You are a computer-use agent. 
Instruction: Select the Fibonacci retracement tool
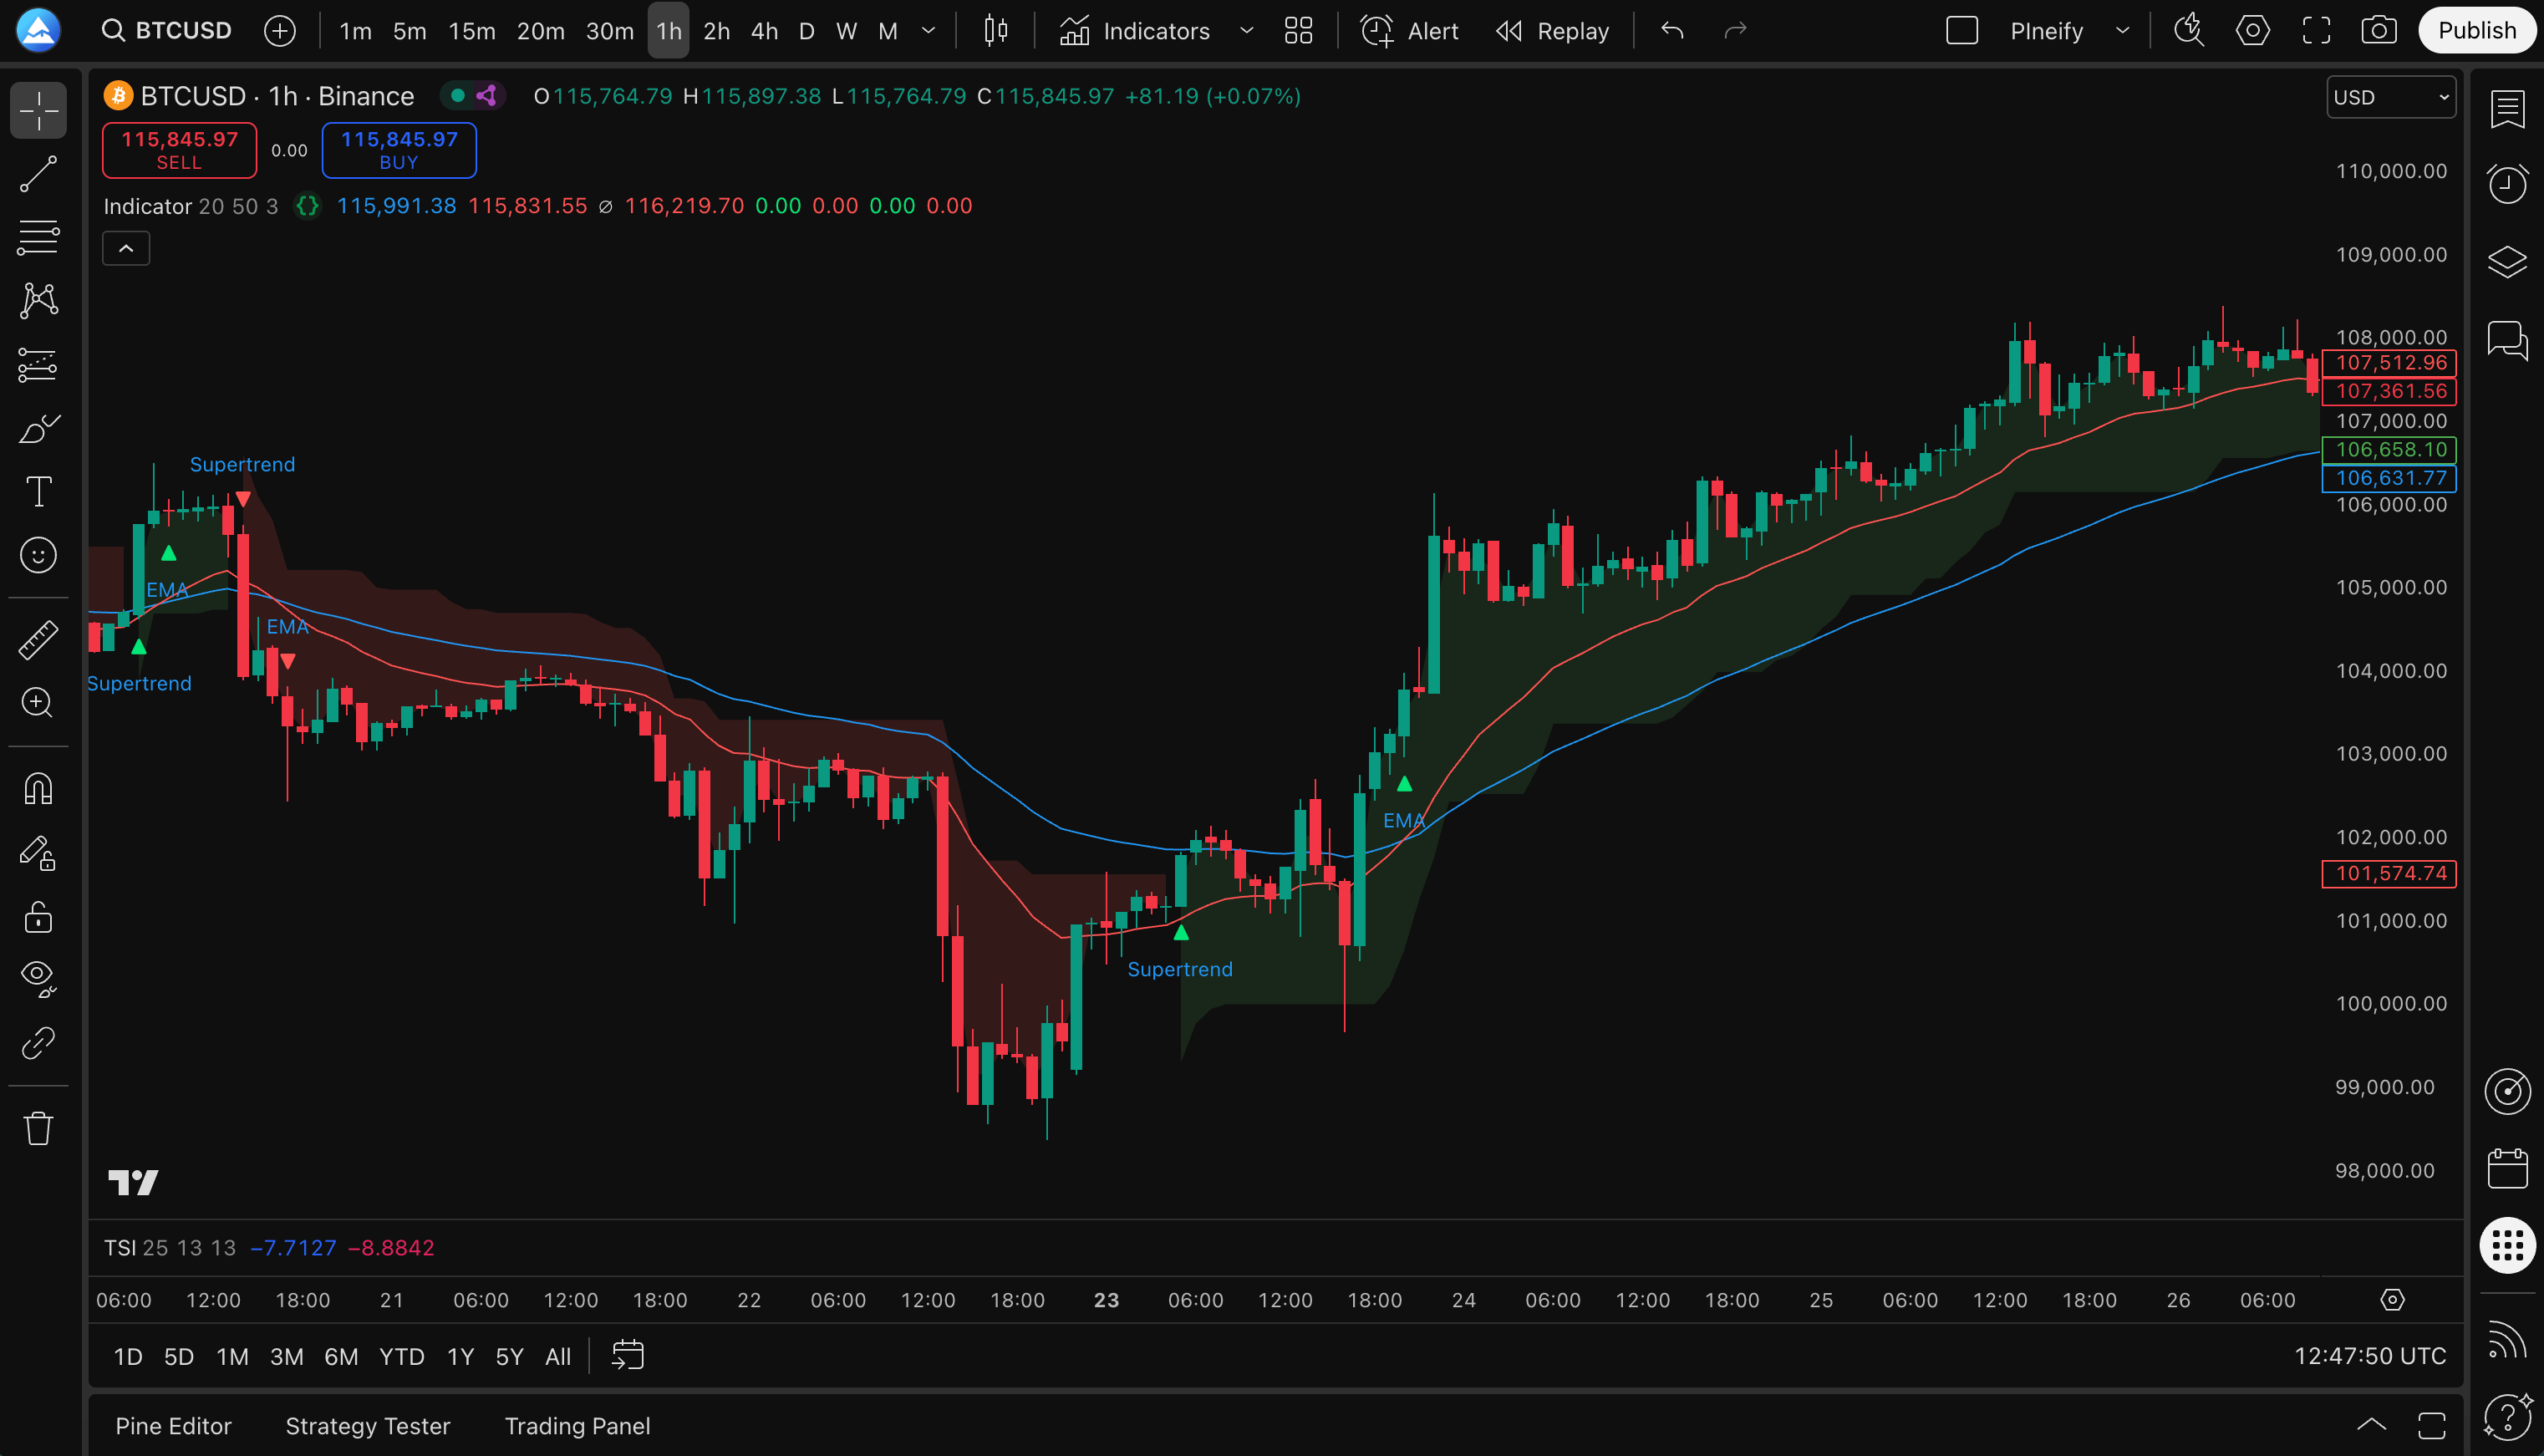point(38,237)
